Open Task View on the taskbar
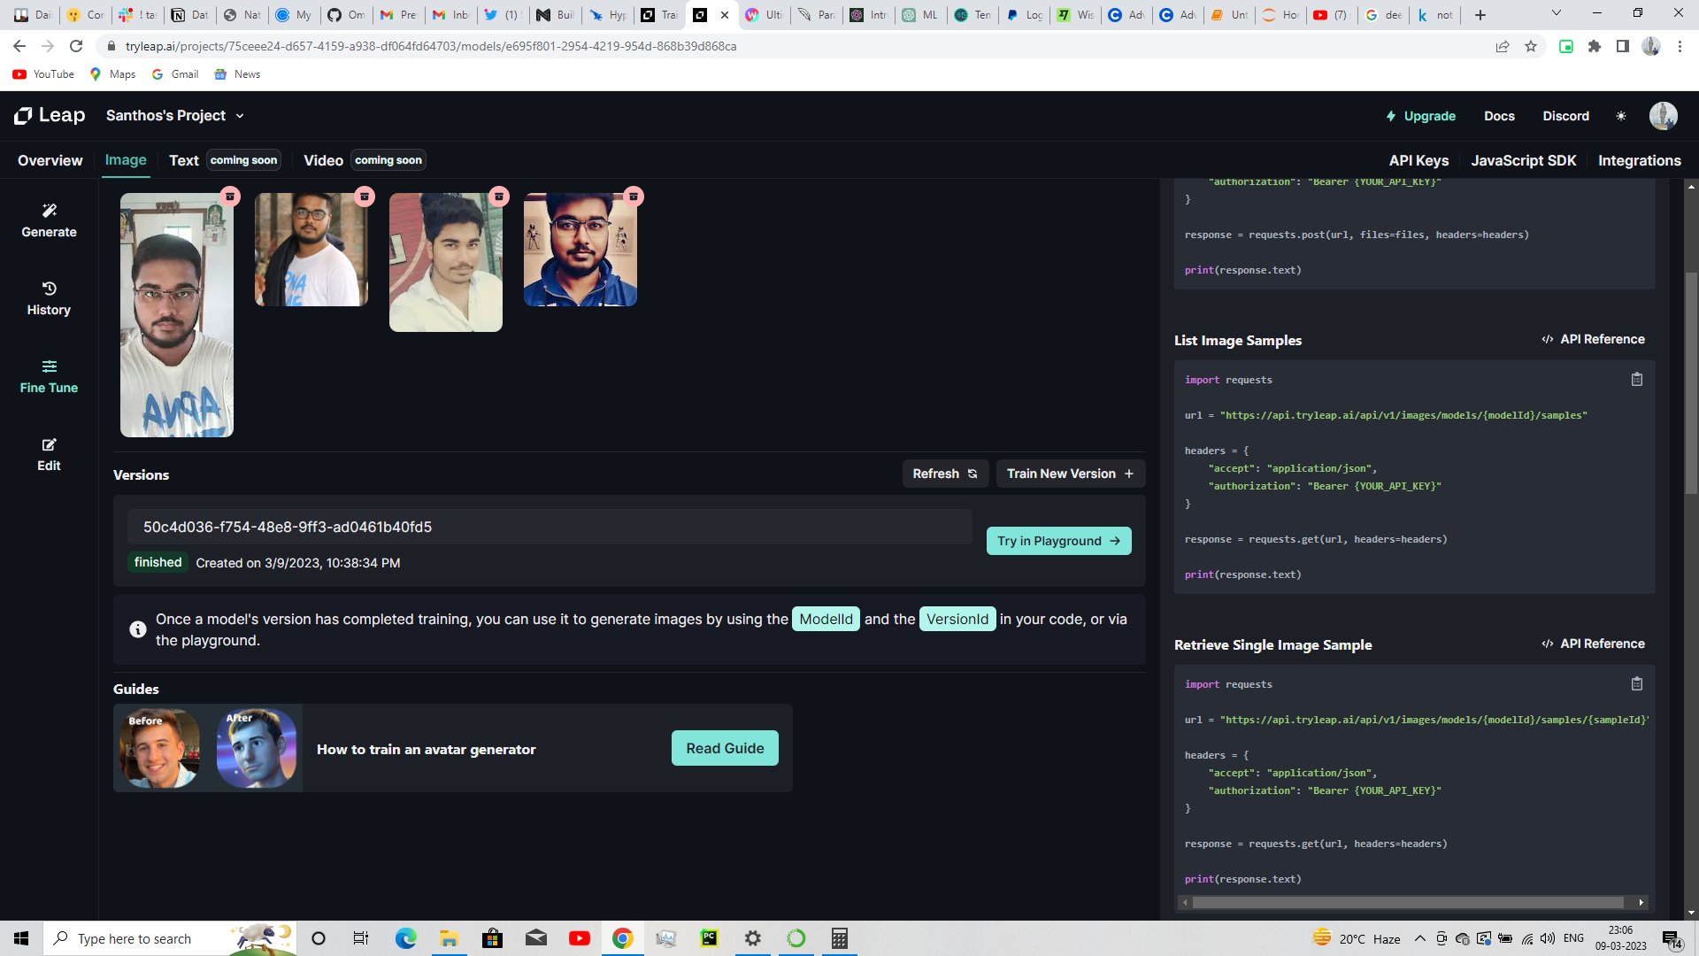 (361, 938)
